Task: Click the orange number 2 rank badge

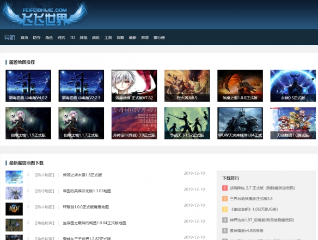Action: pyautogui.click(x=225, y=199)
